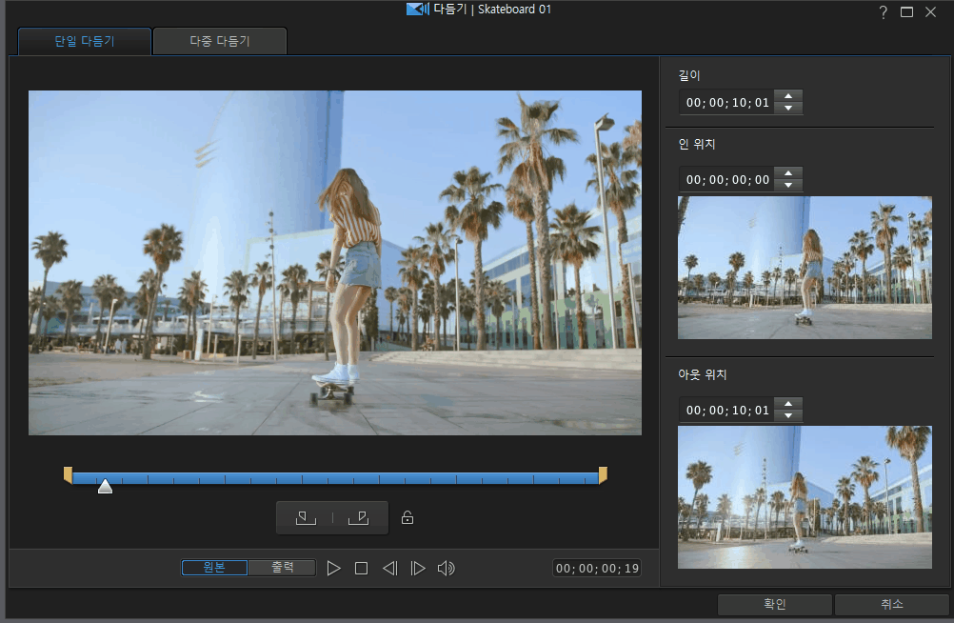Step to the next frame
The image size is (954, 623).
(417, 569)
